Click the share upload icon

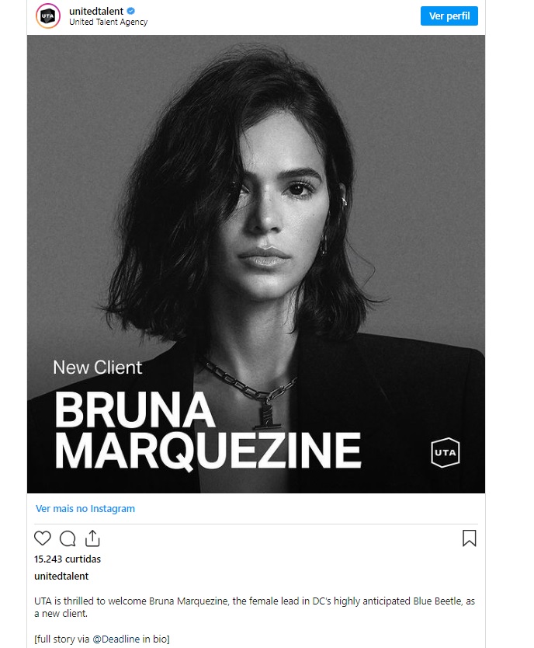[x=92, y=538]
